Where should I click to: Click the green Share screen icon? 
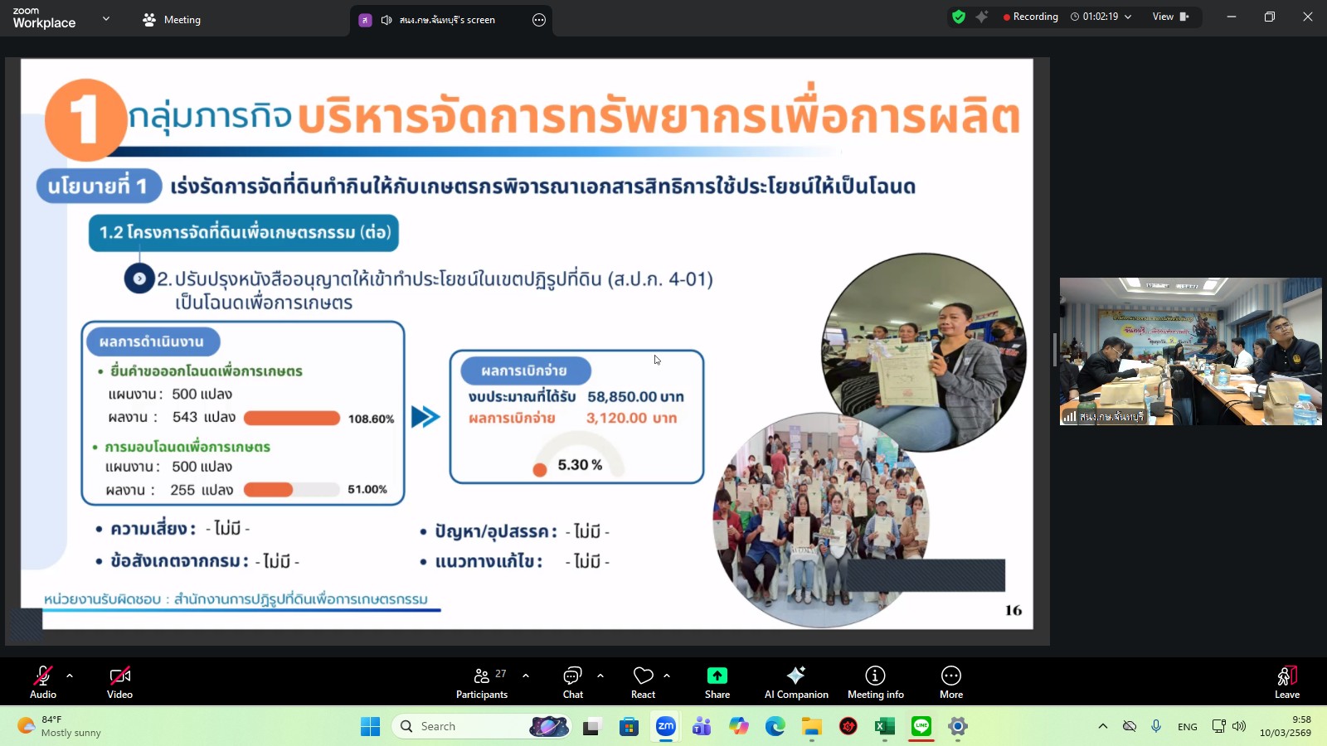(x=717, y=676)
